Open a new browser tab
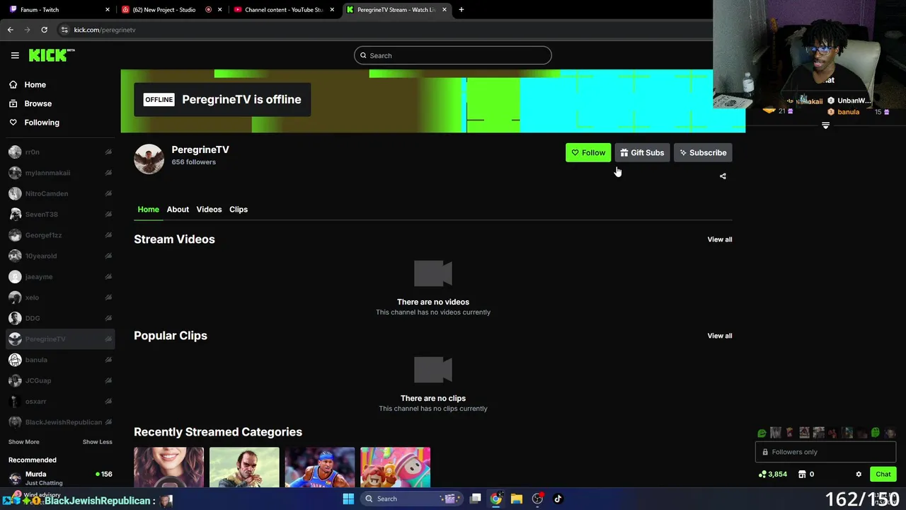 pyautogui.click(x=461, y=10)
